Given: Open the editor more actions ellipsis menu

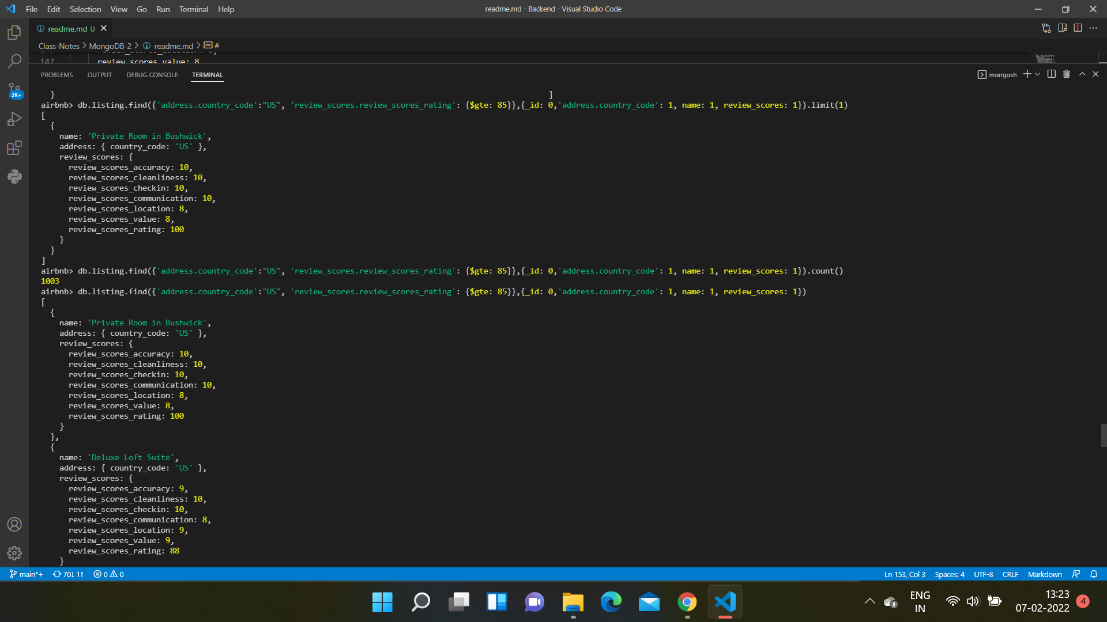Looking at the screenshot, I should (1094, 28).
